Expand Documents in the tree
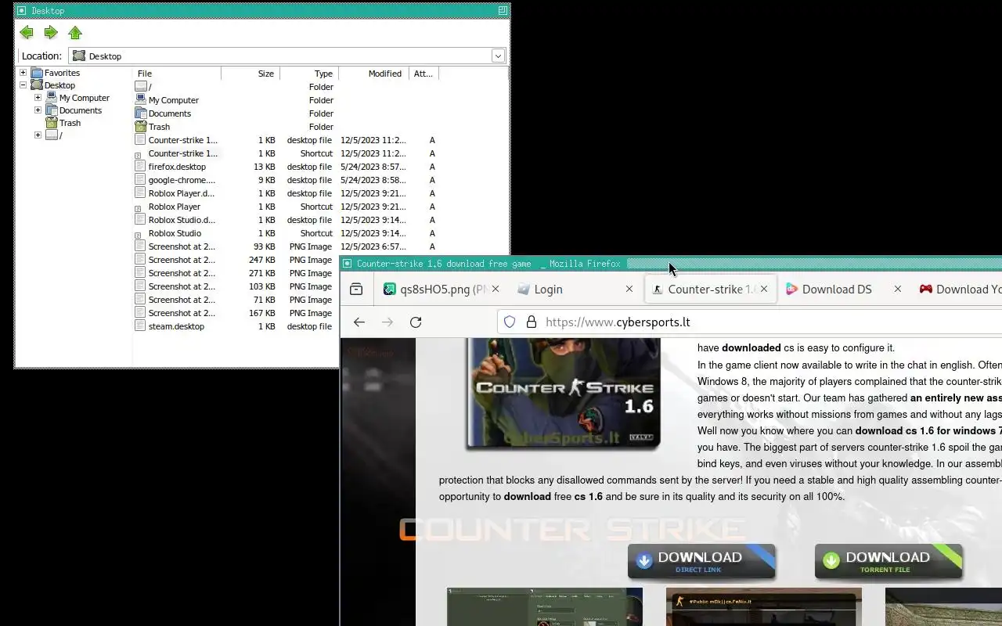1002x626 pixels. click(38, 110)
